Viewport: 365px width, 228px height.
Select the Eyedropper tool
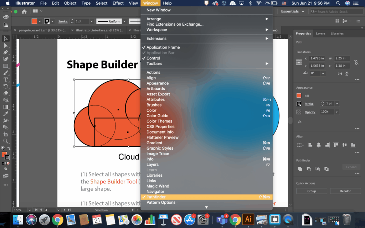coord(6,114)
